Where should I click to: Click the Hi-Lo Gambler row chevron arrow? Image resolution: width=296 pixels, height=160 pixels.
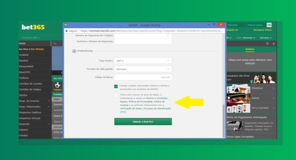click(273, 108)
